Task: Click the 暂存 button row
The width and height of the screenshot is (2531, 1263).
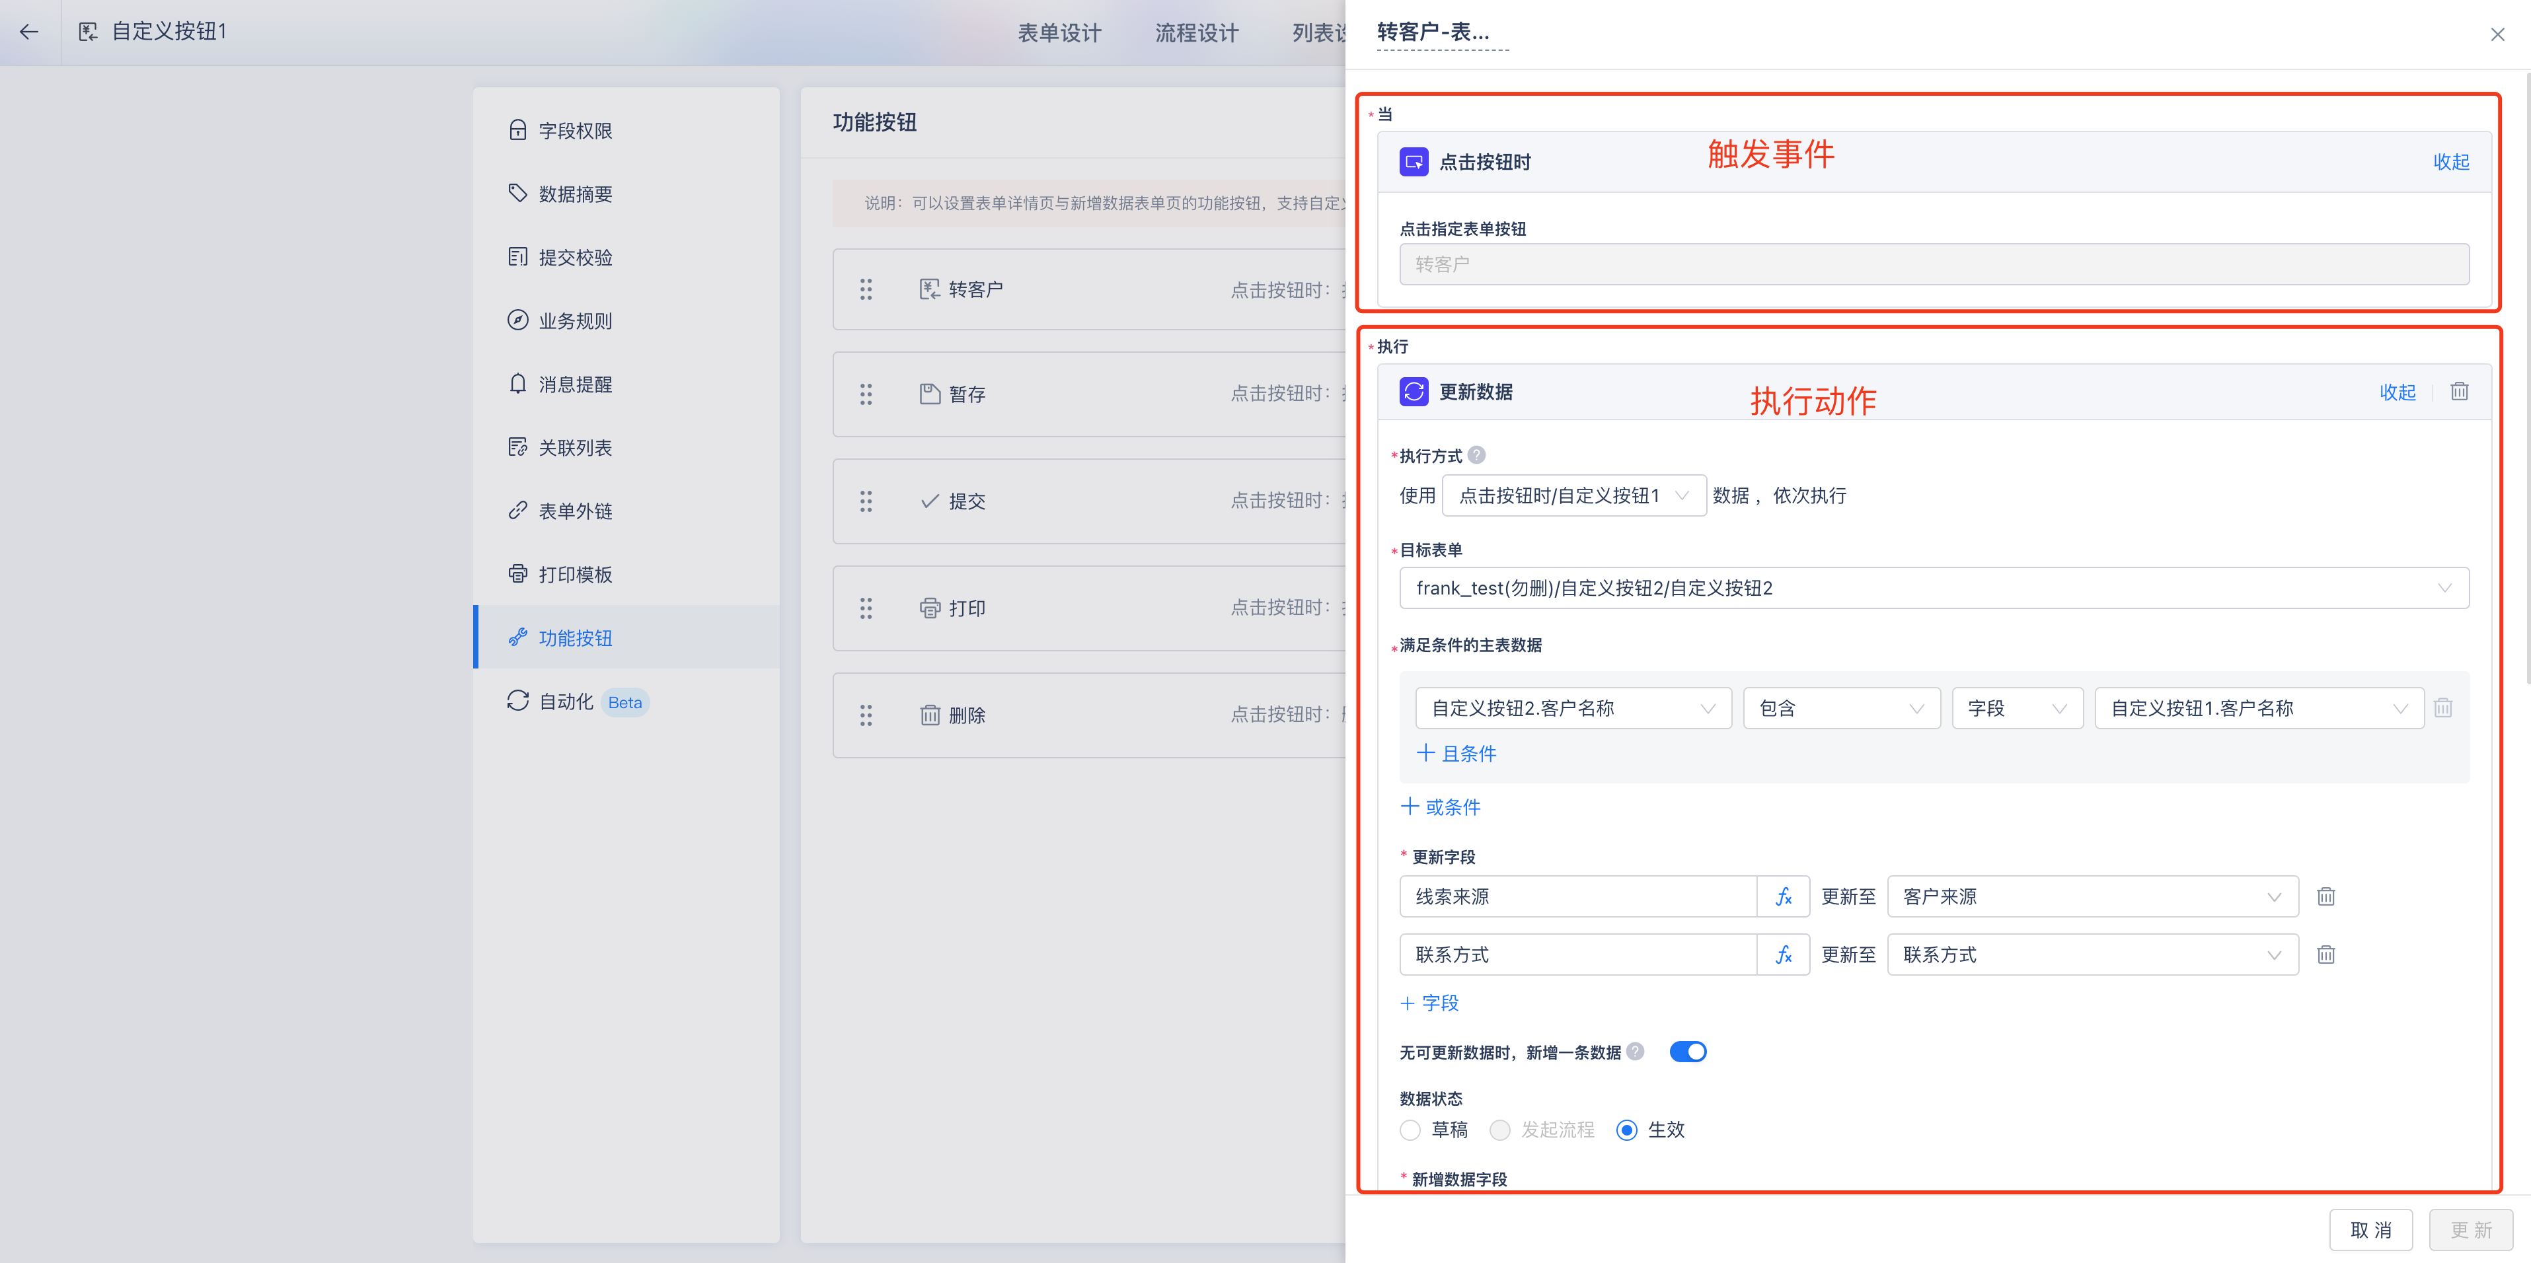Action: click(1088, 394)
